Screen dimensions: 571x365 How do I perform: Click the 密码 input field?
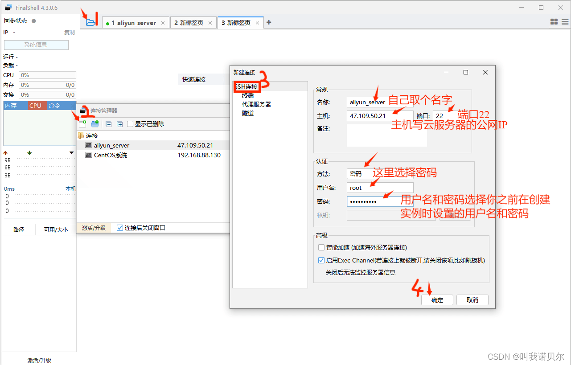380,201
